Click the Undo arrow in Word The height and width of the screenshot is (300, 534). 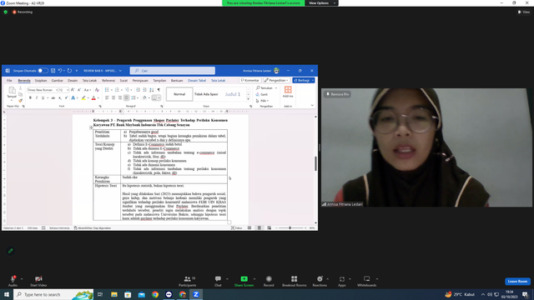coord(60,71)
